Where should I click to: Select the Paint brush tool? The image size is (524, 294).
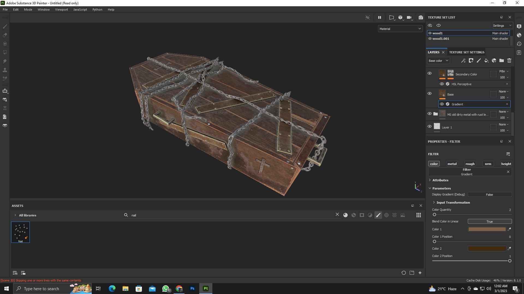pos(5,26)
